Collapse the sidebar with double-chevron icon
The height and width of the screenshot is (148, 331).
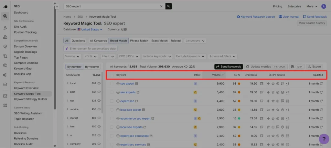pos(57,6)
